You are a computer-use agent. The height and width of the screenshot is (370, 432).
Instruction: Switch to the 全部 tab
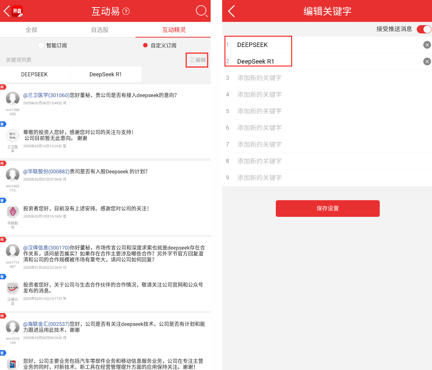[x=31, y=30]
